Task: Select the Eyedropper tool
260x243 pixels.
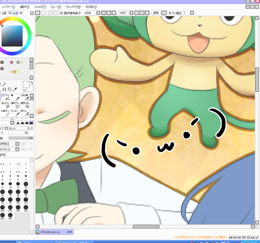Action: [x=15, y=90]
